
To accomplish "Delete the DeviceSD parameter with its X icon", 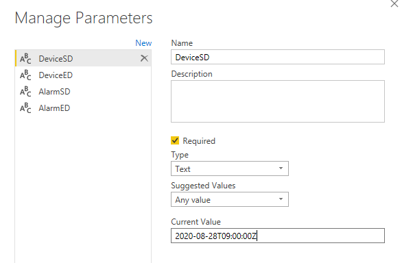I will point(144,58).
